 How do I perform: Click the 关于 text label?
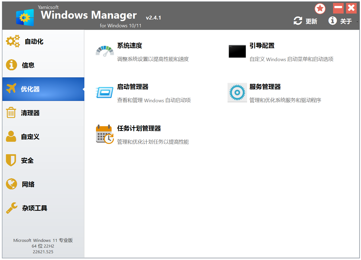point(346,21)
